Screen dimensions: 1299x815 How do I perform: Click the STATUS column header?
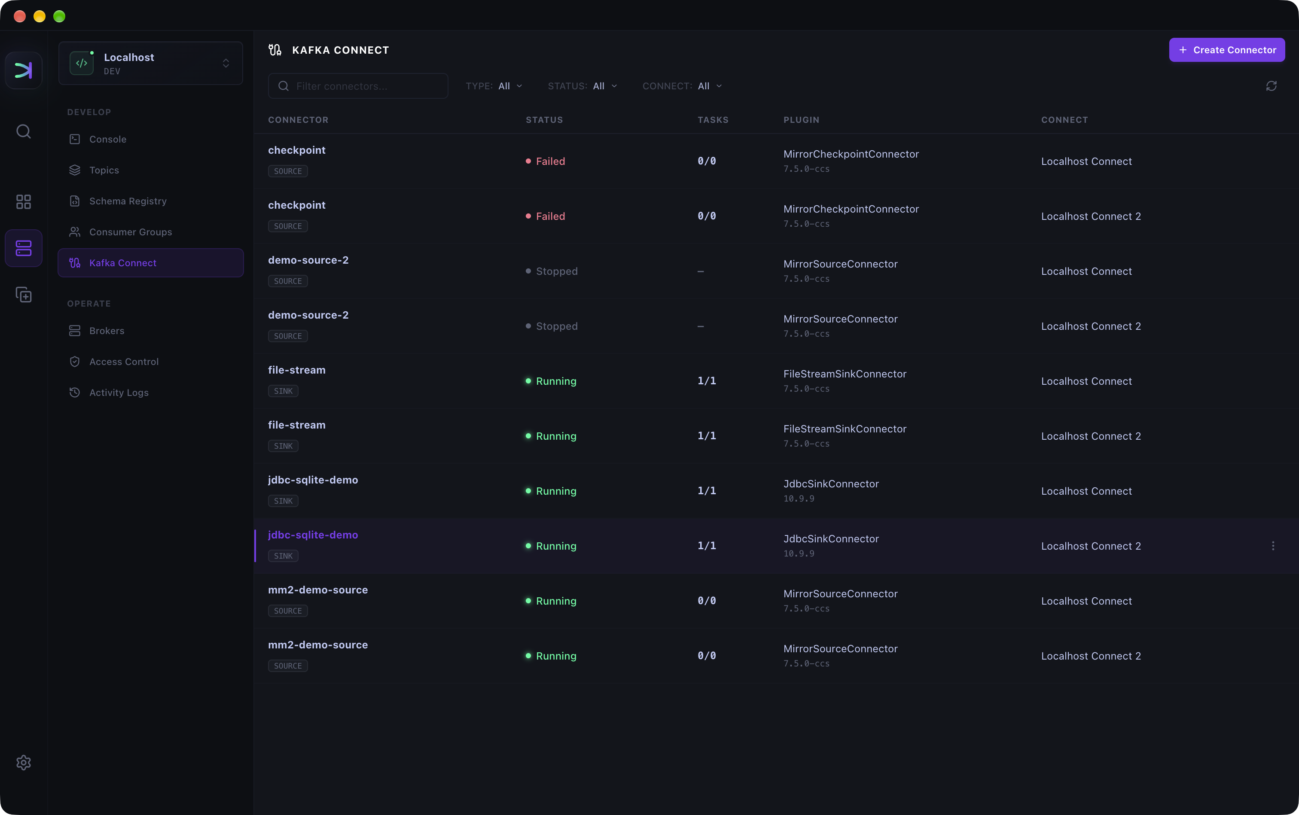coord(544,120)
